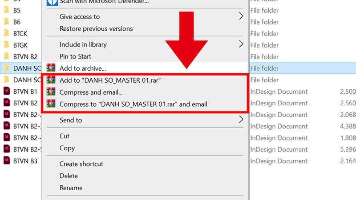Click folder icon of BTCK

(7, 33)
